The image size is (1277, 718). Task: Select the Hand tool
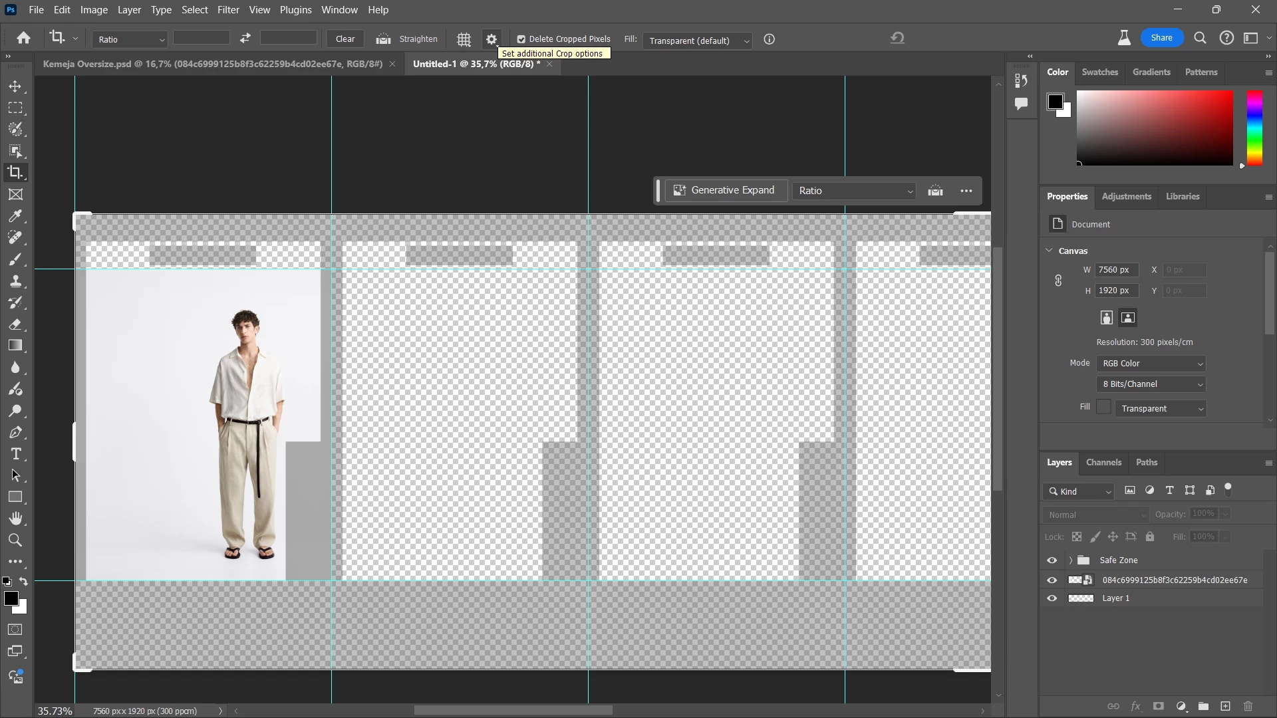(x=15, y=519)
